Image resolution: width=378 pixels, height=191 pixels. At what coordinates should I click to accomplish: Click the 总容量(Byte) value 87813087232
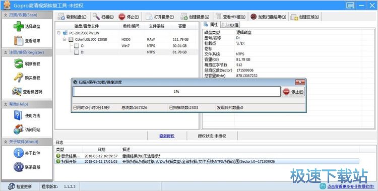(x=246, y=76)
